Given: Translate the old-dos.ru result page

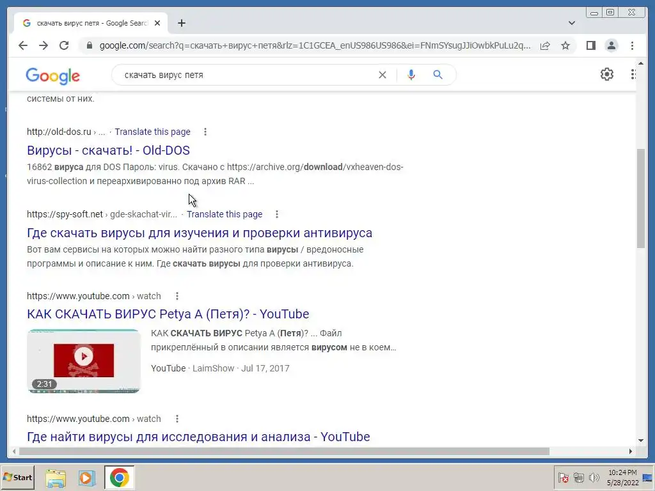Looking at the screenshot, I should (152, 132).
